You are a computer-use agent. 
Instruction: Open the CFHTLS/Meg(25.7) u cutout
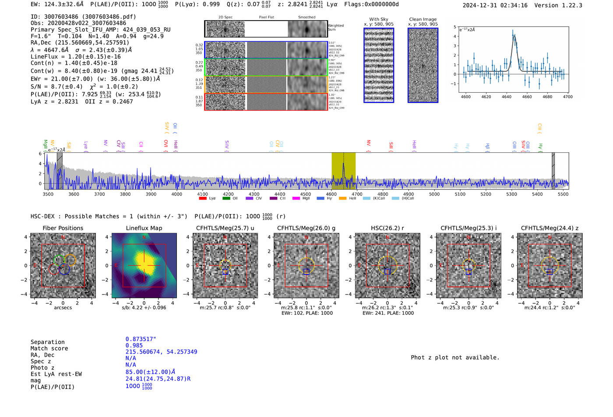point(225,265)
